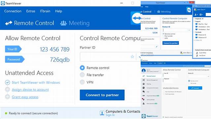Click Connect to partner in the top-right window
This screenshot has height=119, width=211.
coord(171,43)
